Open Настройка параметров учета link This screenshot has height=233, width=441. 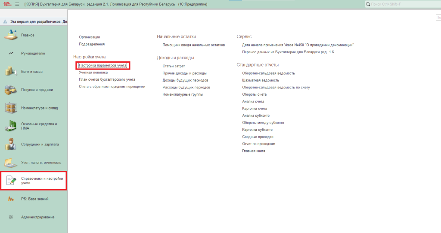point(102,66)
